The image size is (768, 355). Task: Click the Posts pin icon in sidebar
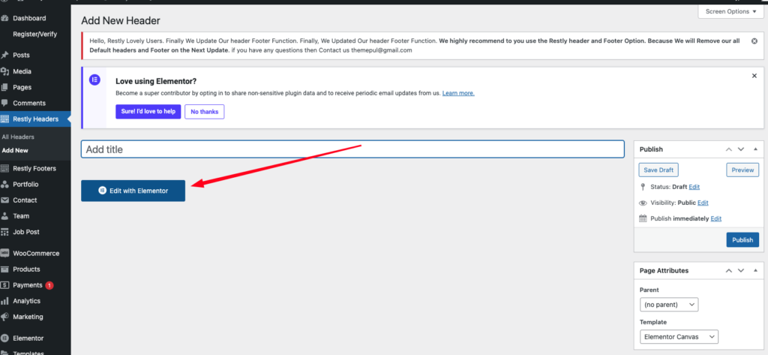point(5,56)
